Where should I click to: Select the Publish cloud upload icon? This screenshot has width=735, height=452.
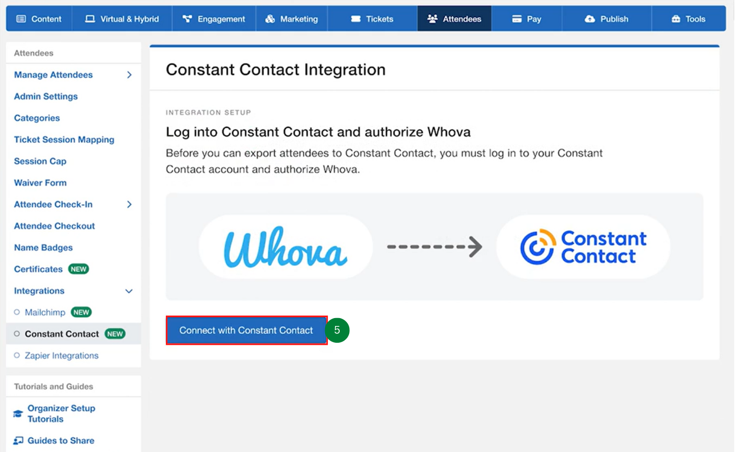590,18
